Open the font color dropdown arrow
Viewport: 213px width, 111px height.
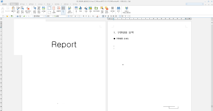click(x=99, y=16)
